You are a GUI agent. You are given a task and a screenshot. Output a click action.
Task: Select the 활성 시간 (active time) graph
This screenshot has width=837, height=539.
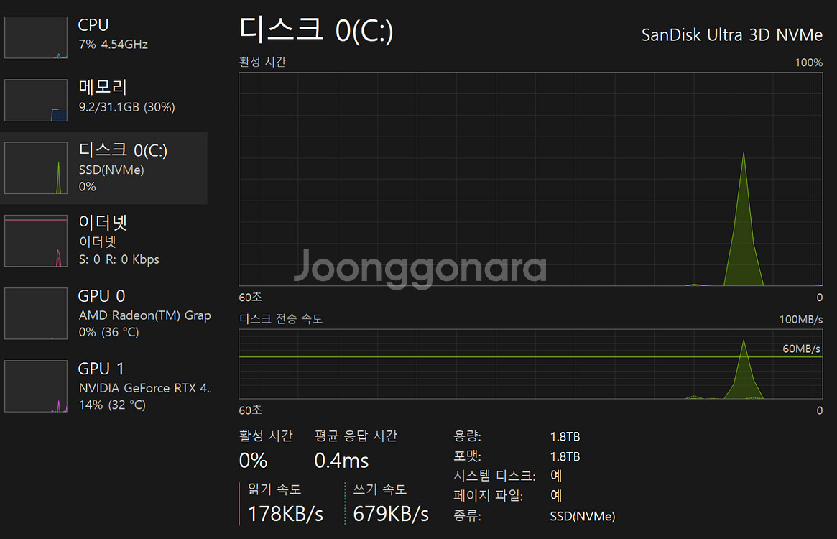pyautogui.click(x=532, y=180)
